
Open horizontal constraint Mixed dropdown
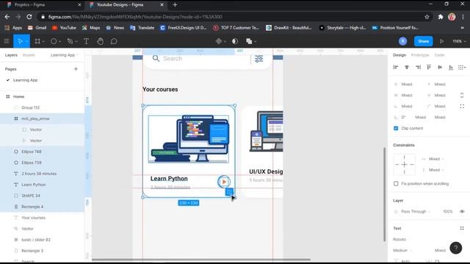436,159
